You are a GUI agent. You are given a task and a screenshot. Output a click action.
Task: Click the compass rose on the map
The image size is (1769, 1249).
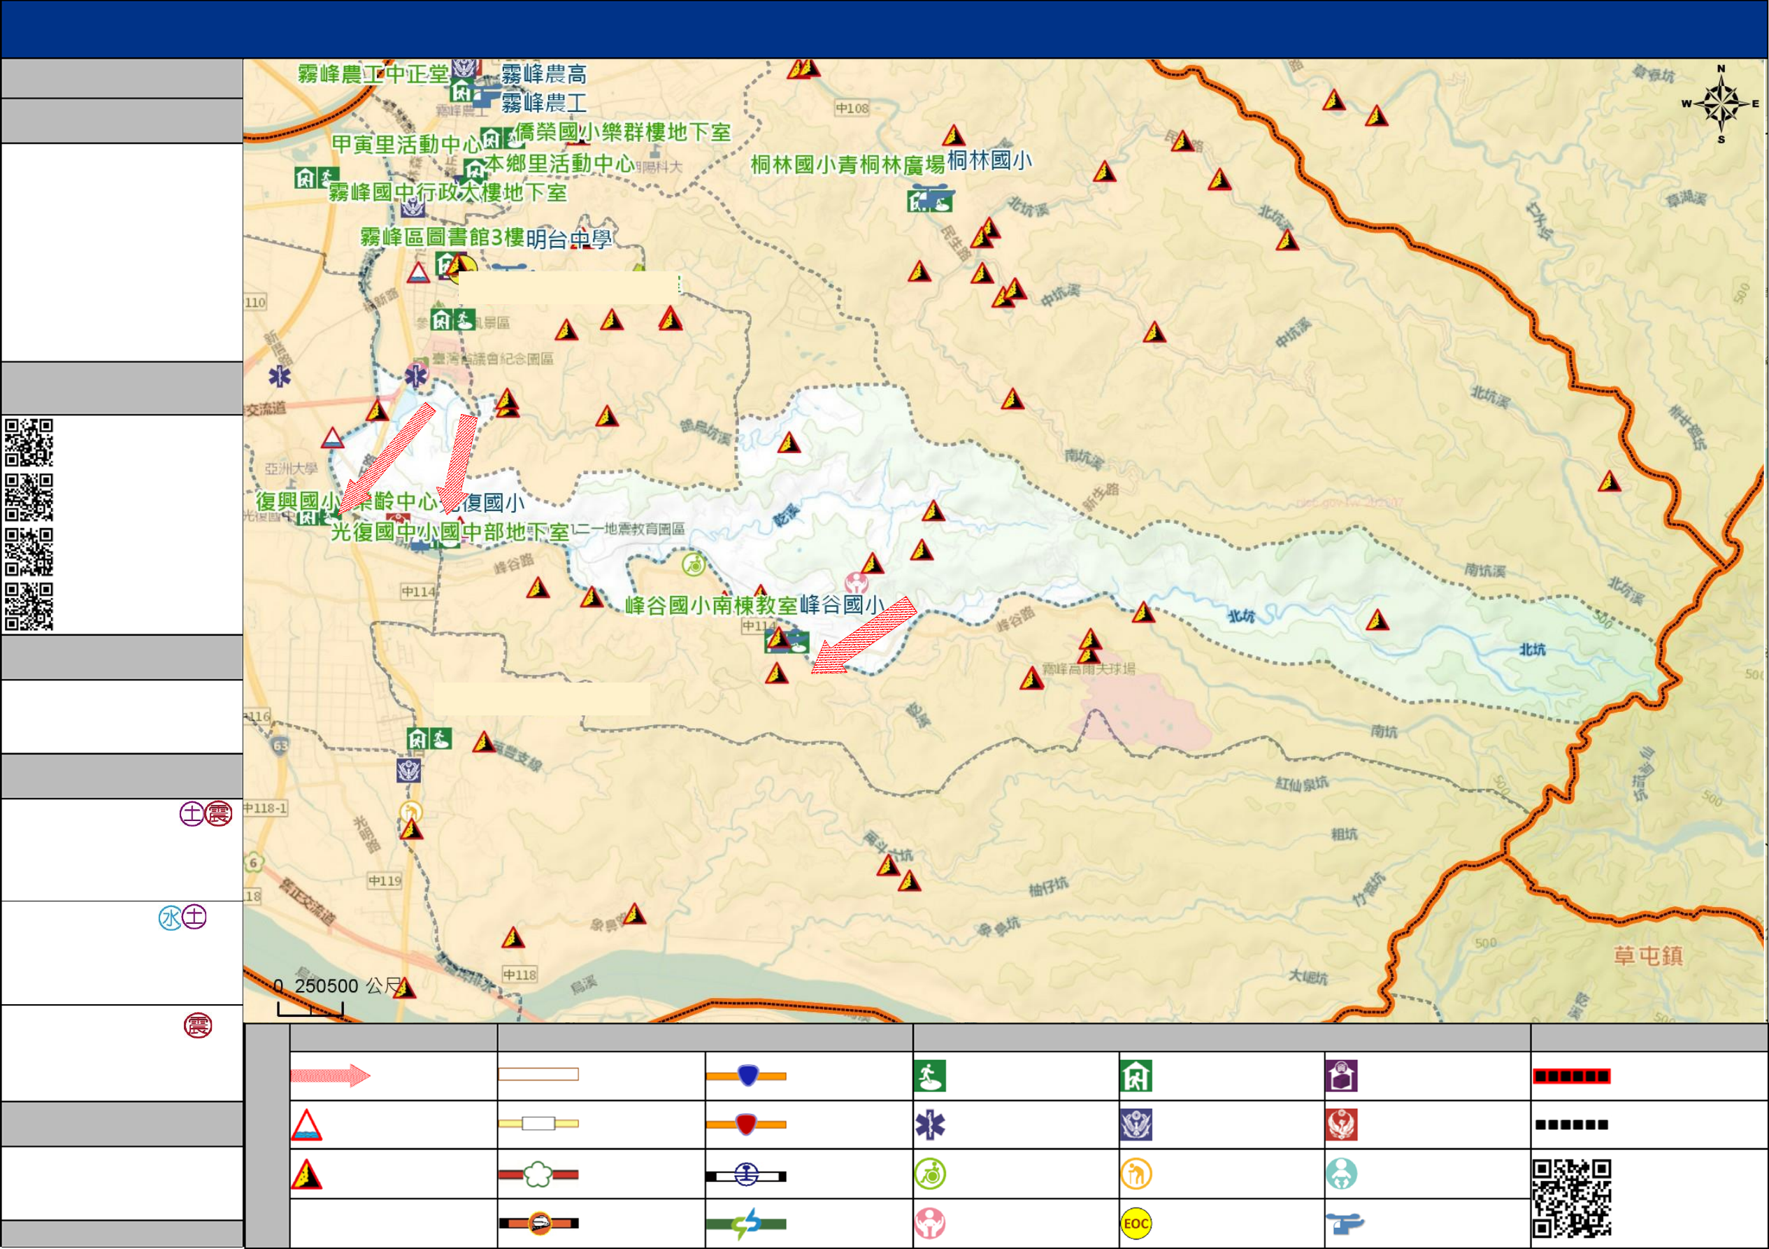[1721, 104]
